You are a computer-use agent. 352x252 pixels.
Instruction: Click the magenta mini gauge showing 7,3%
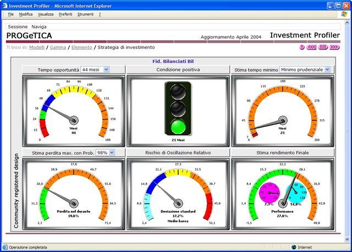pos(269,193)
